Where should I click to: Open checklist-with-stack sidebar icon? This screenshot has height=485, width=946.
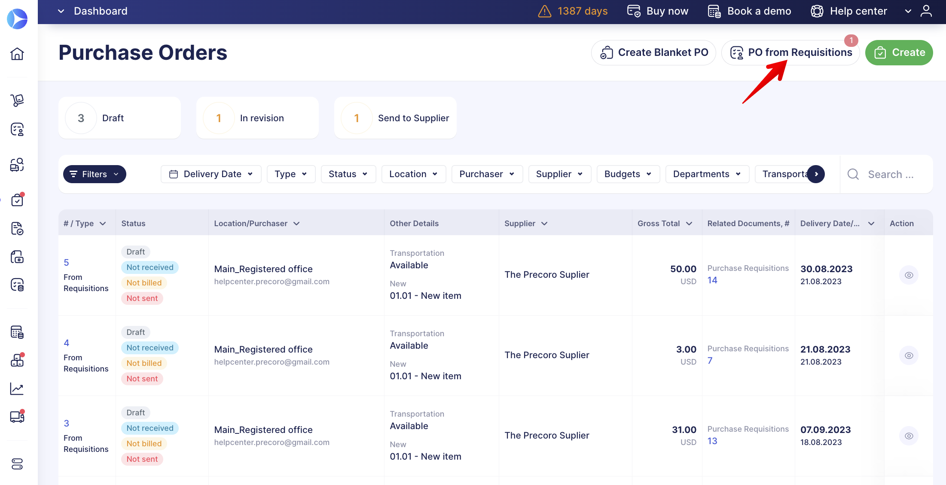[17, 285]
